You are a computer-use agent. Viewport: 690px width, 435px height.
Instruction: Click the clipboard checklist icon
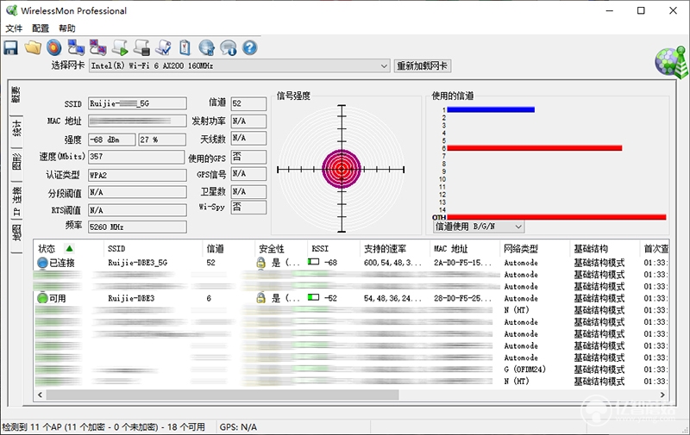[x=185, y=47]
